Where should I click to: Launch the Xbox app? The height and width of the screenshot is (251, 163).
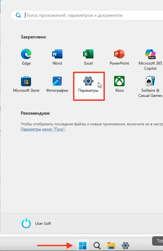point(119,84)
